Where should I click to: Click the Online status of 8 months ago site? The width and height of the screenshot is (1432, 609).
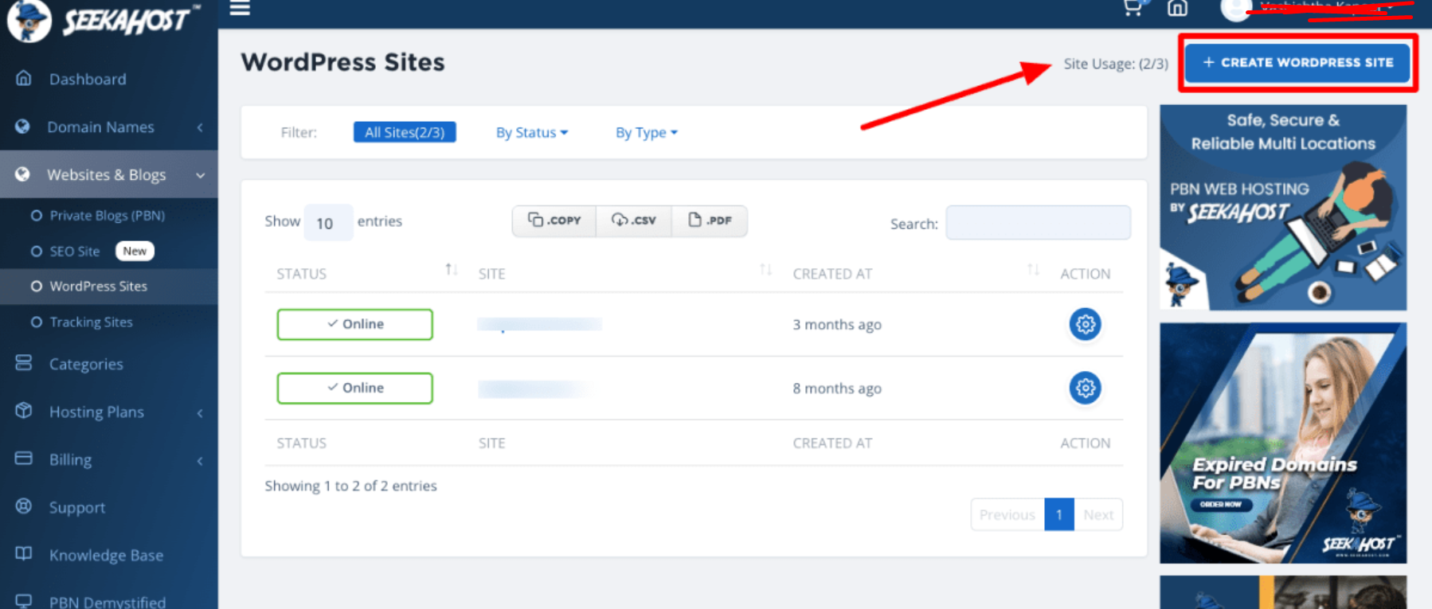[354, 388]
